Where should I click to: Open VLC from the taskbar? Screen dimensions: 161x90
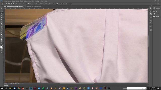51,88
